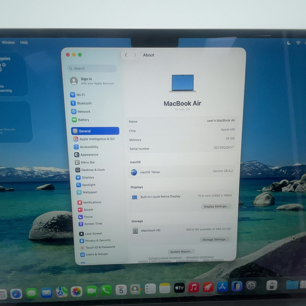Launch the Apple TV app in the Dock
Image resolution: width=306 pixels, height=306 pixels.
[x=179, y=288]
